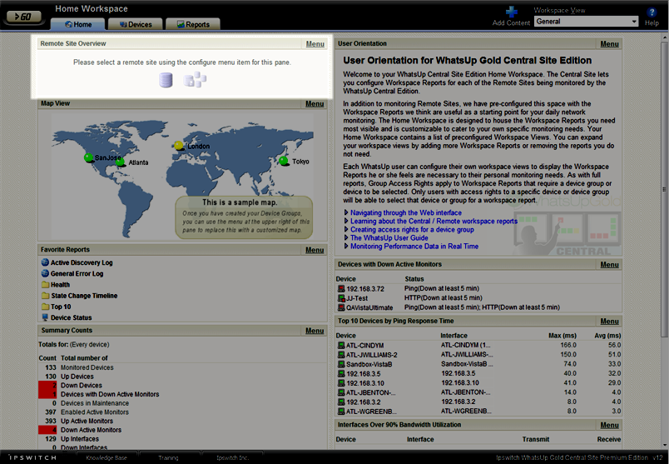Click the GO button in the top-left corner

(22, 16)
